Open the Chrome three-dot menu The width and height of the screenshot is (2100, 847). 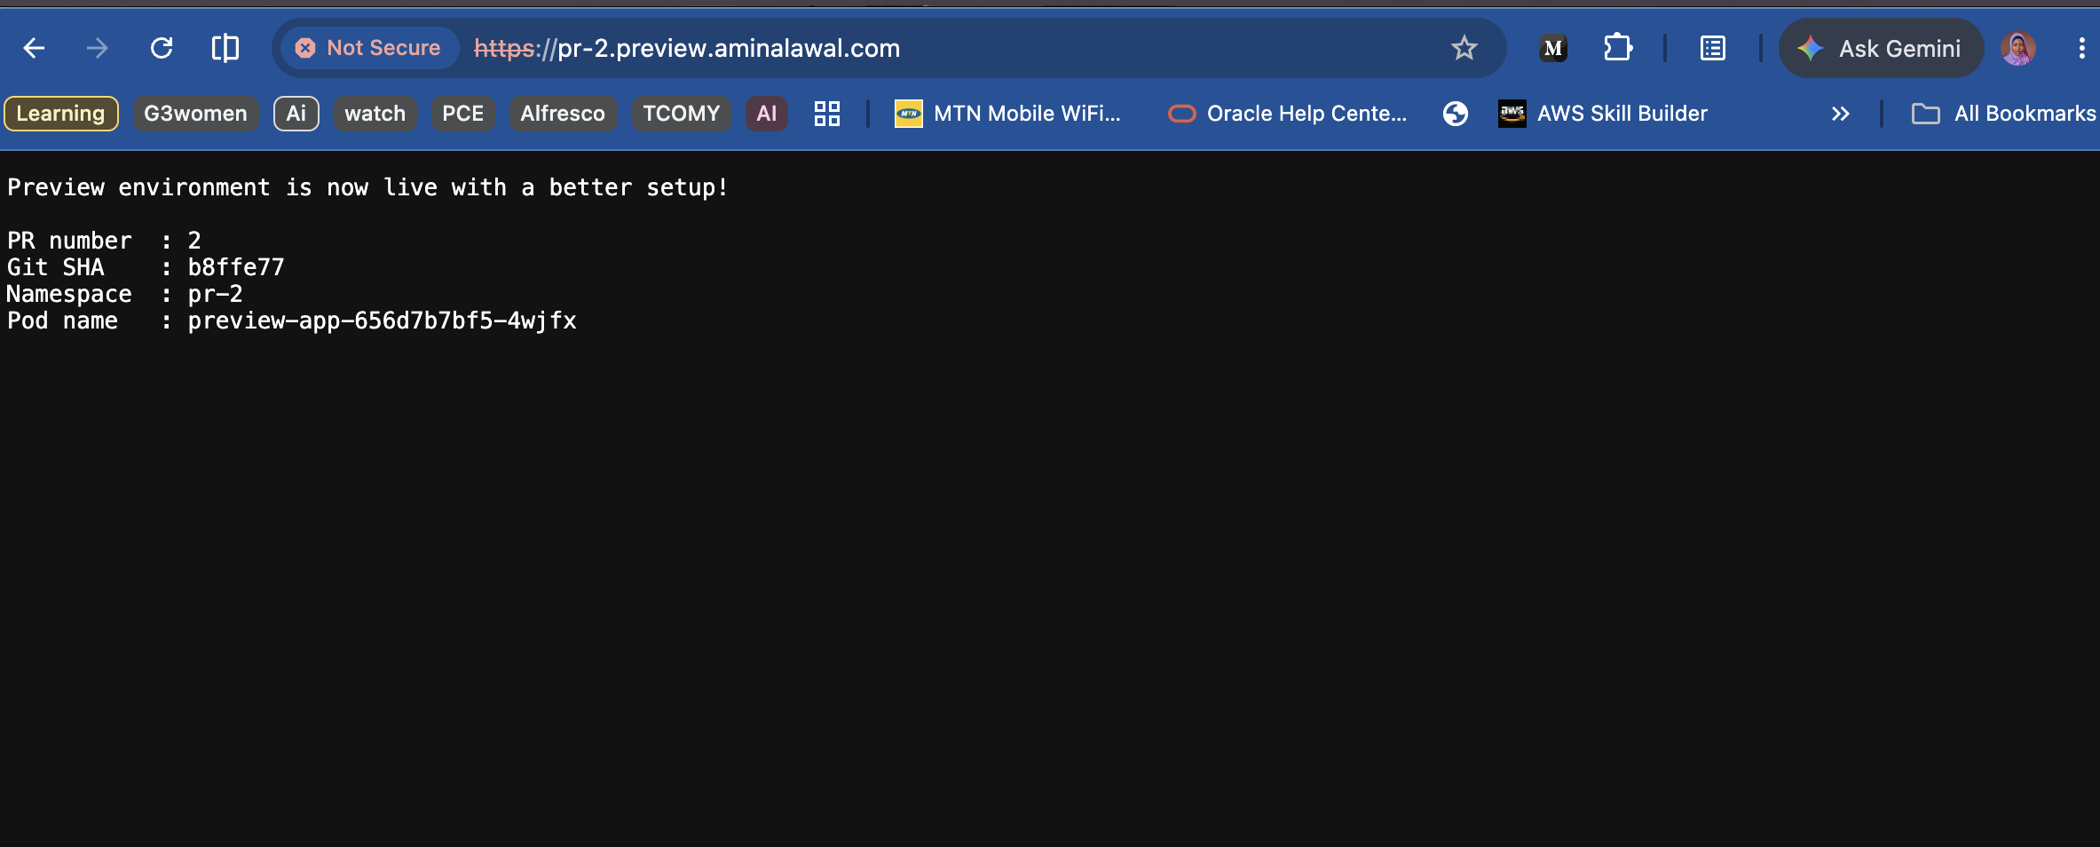point(2081,48)
